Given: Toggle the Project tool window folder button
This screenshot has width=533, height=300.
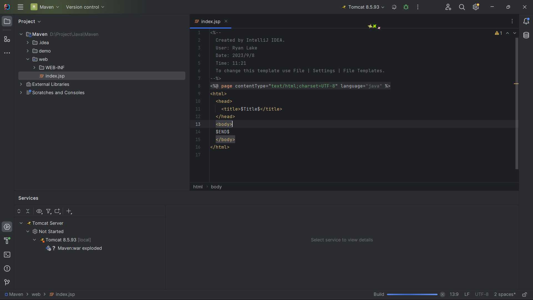Looking at the screenshot, I should tap(7, 21).
